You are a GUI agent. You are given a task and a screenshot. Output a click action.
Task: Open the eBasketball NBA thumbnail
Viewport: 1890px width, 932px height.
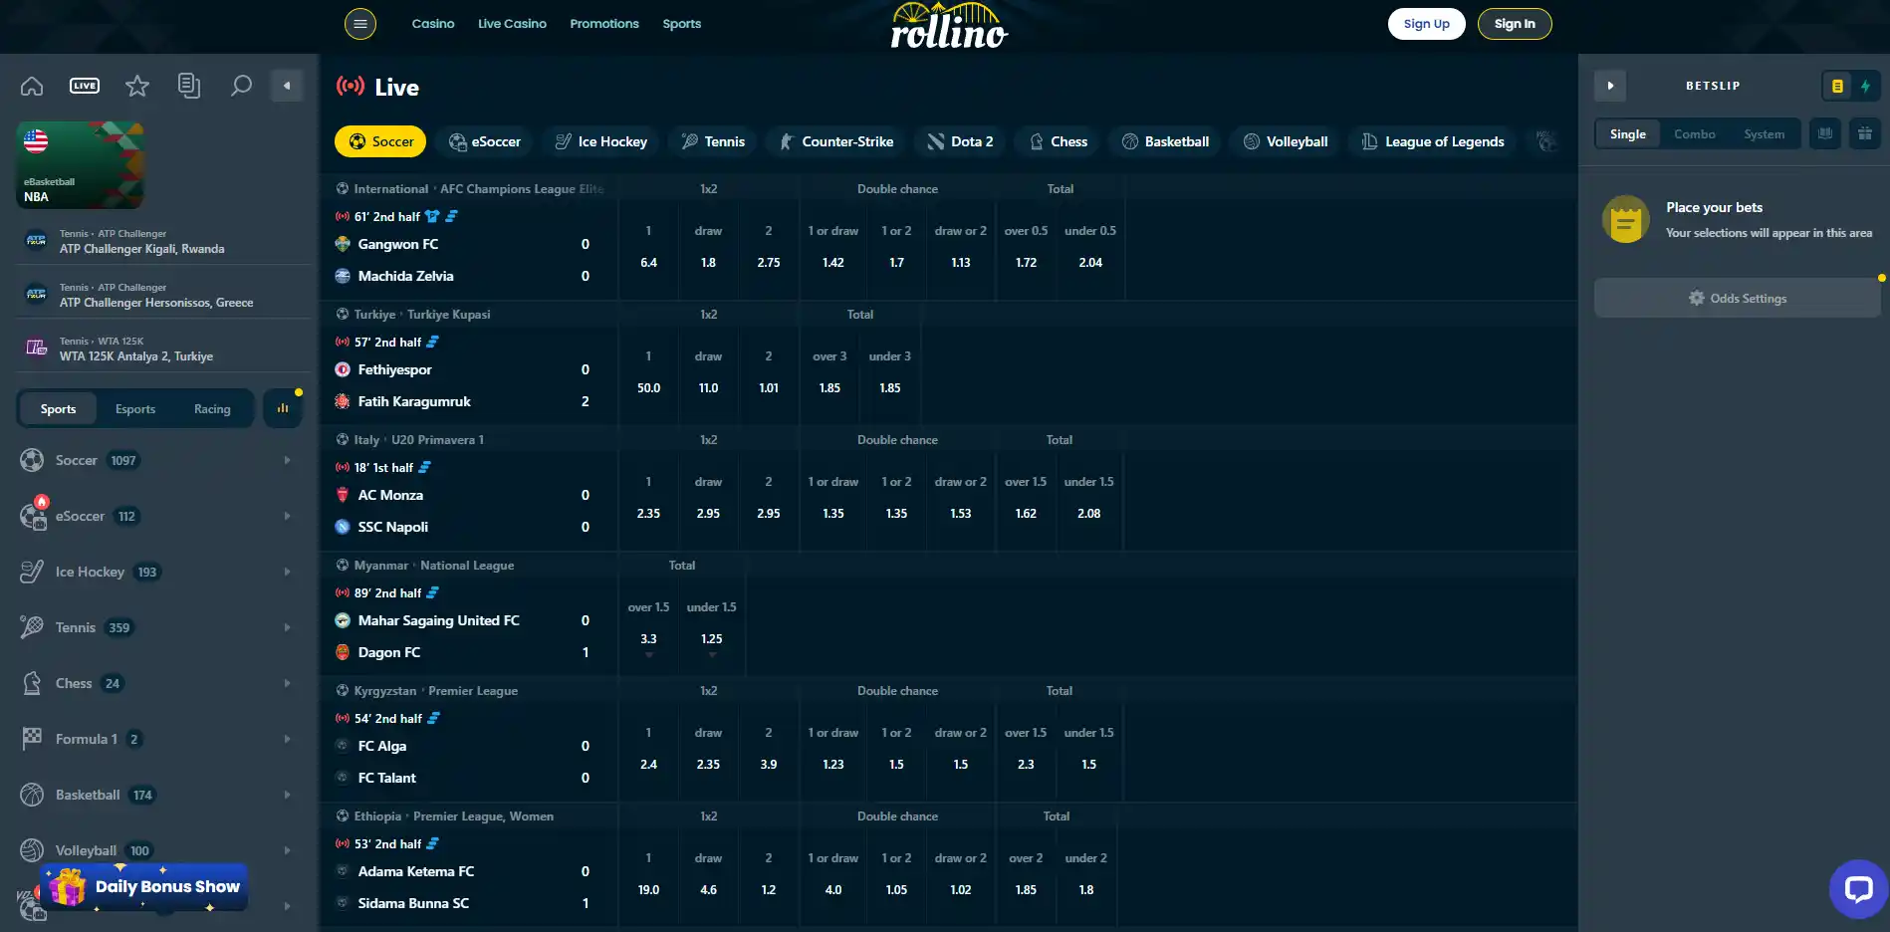(80, 165)
